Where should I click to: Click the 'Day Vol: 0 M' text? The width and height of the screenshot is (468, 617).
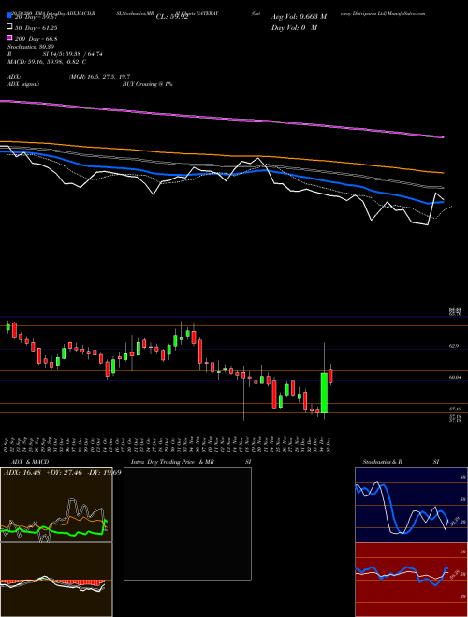pyautogui.click(x=294, y=27)
